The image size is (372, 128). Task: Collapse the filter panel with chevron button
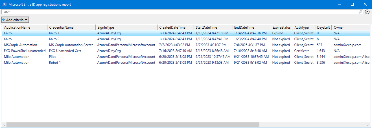(x=367, y=12)
